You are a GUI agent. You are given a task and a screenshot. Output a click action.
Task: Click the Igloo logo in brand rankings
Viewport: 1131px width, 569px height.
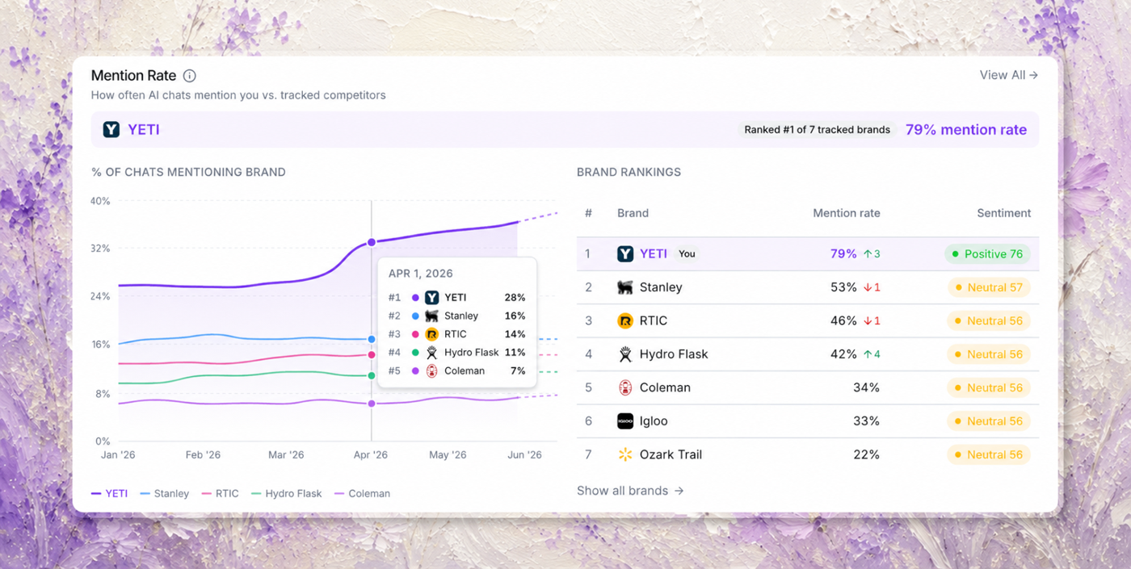coord(625,421)
